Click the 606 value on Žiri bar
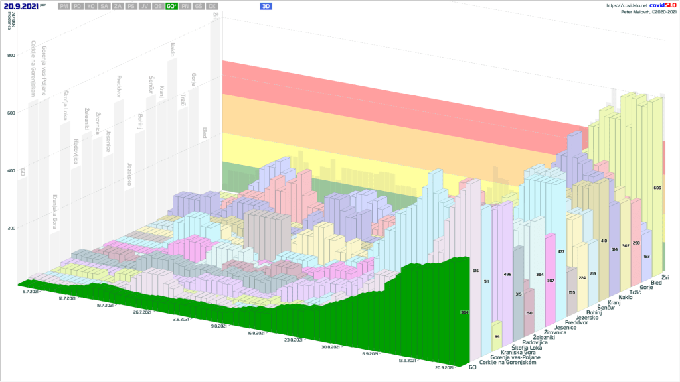 657,188
